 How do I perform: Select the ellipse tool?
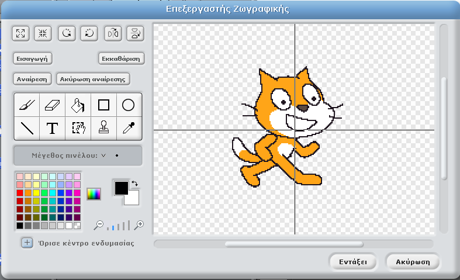click(x=129, y=105)
